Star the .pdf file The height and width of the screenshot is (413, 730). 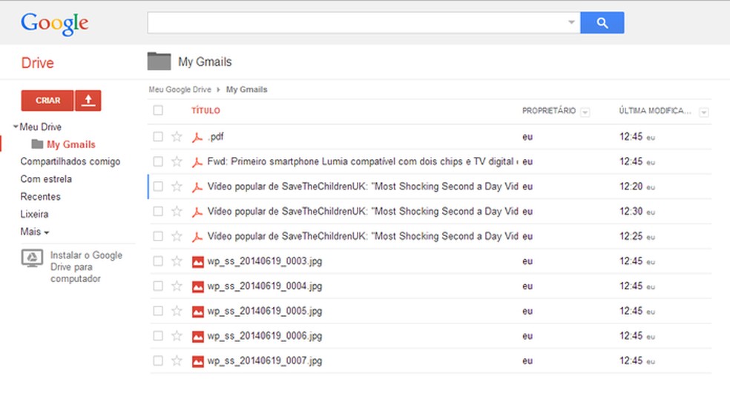click(177, 136)
